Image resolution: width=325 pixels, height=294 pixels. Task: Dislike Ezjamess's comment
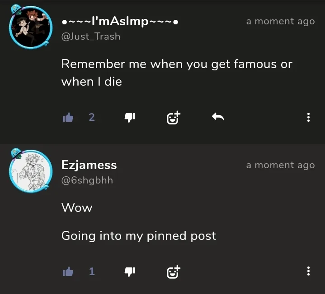(x=129, y=271)
